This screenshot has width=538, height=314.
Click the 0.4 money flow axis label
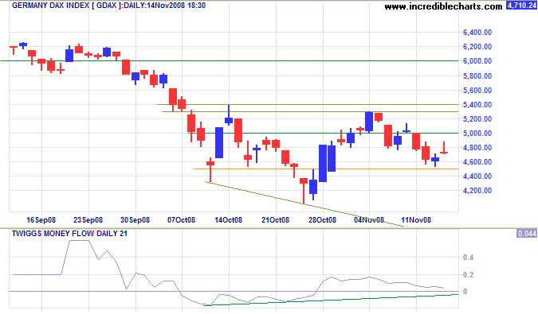click(x=468, y=258)
